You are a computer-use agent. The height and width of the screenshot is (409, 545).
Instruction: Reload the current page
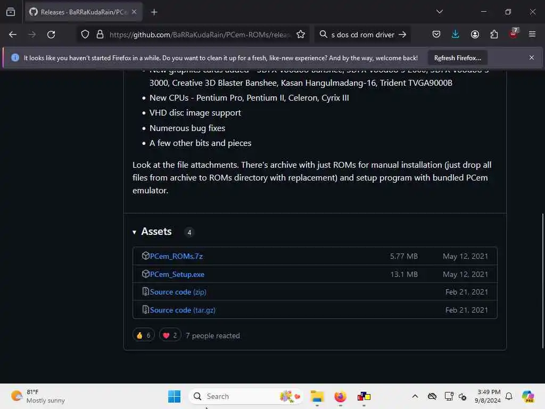[51, 35]
